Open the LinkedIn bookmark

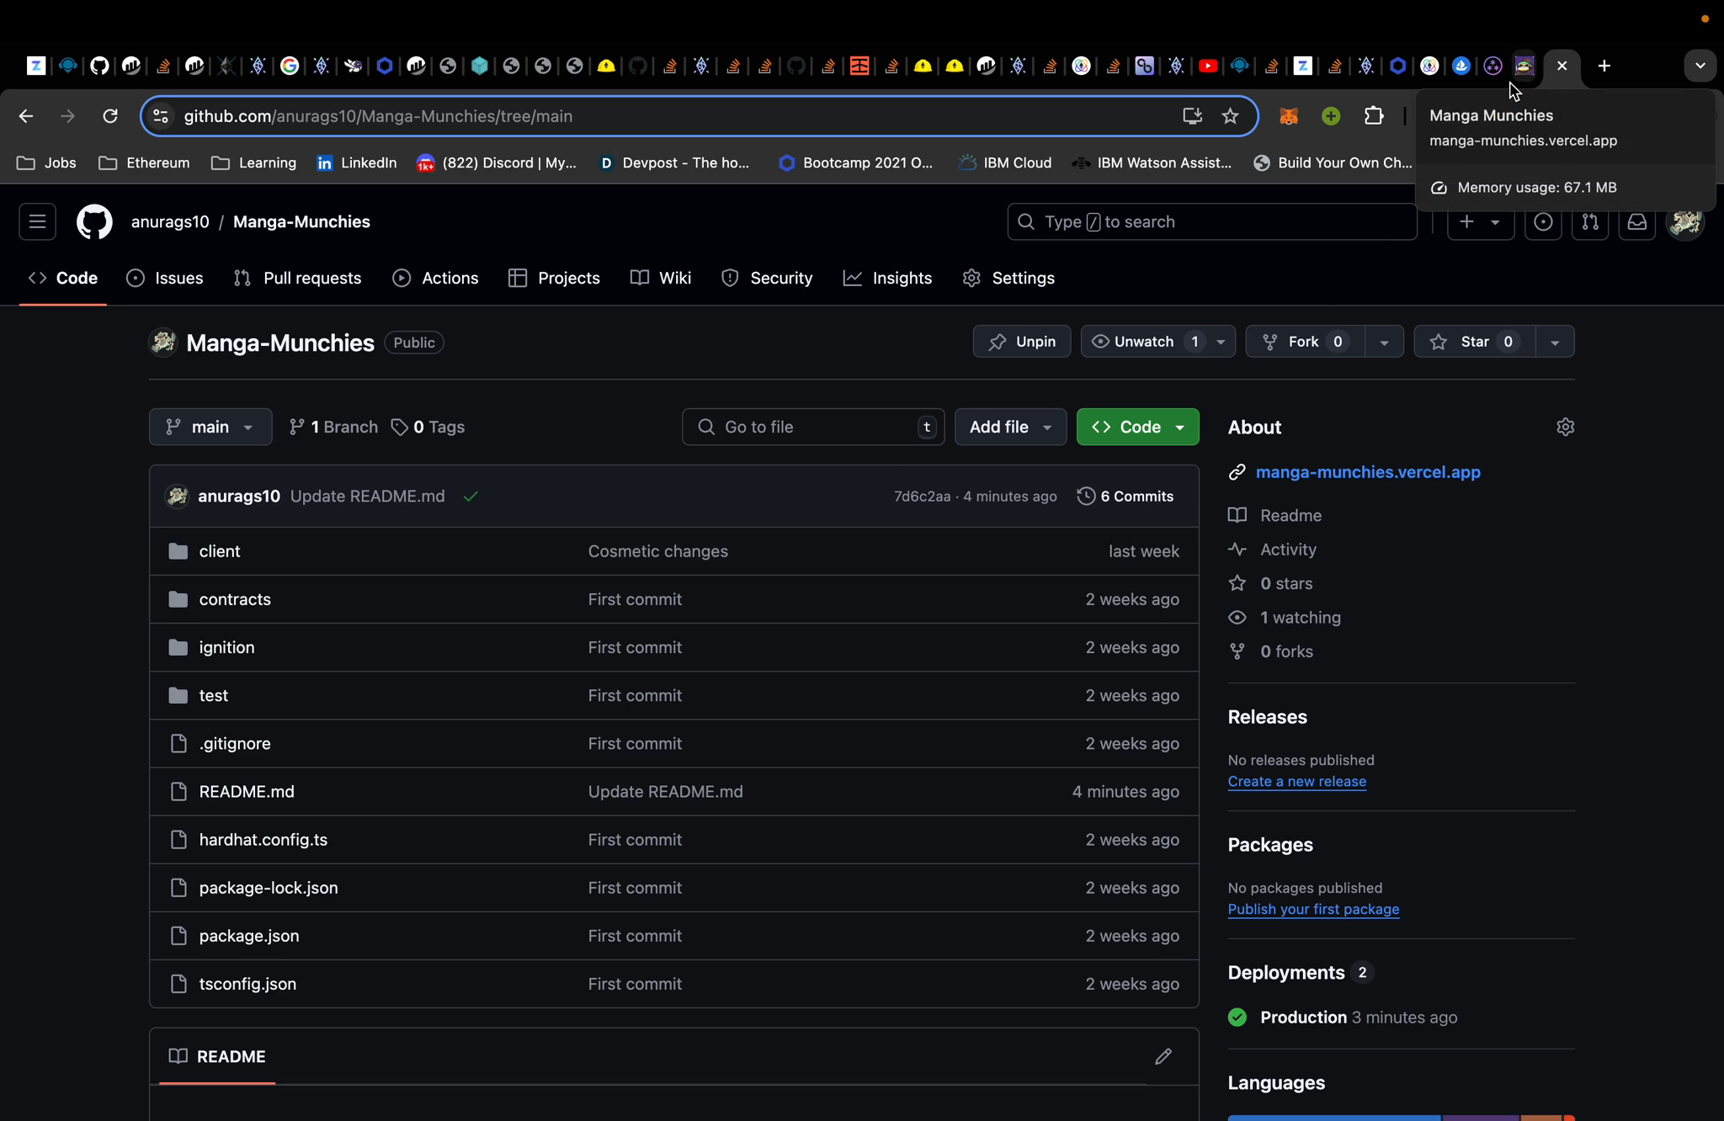point(357,163)
